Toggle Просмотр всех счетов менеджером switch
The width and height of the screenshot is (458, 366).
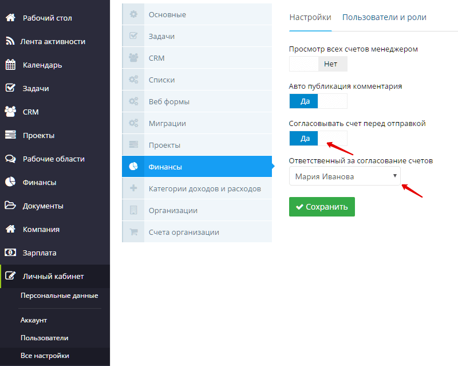click(x=318, y=64)
